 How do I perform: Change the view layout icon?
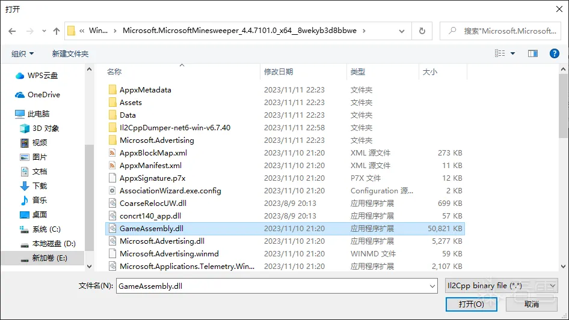click(x=500, y=53)
